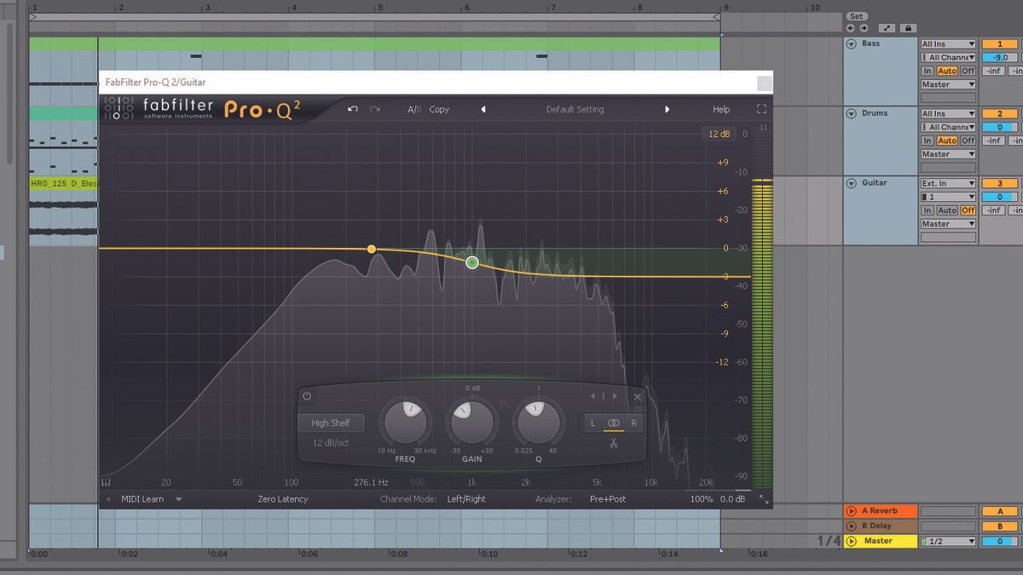Enable Off monitoring on the Bass track
Viewport: 1023px width, 575px height.
(969, 70)
